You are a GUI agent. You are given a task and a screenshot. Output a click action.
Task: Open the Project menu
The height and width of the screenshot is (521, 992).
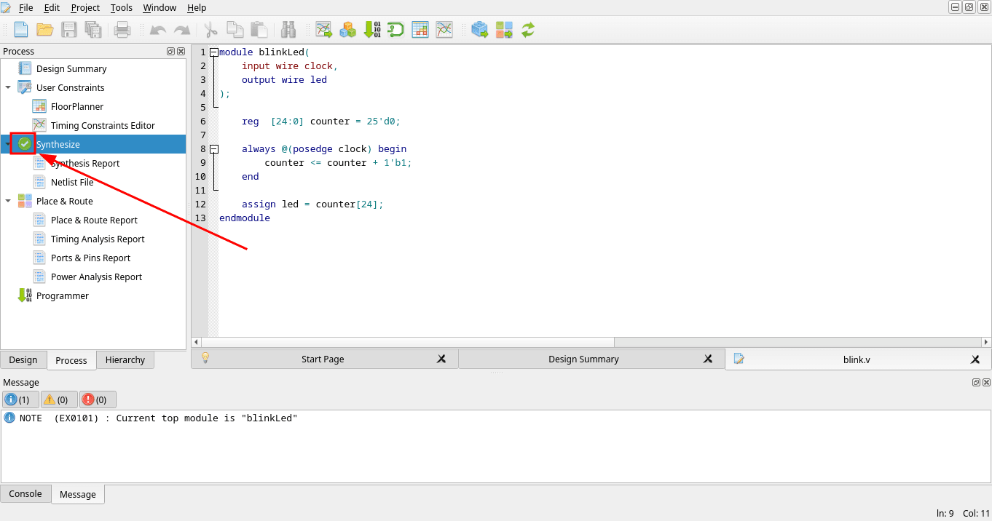pos(85,7)
